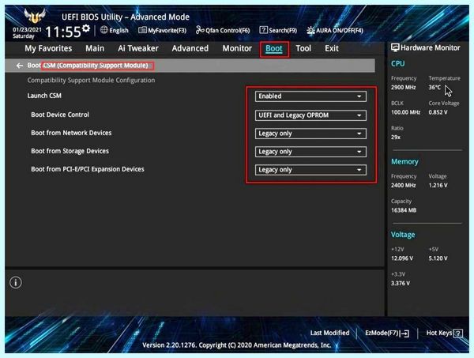Click the settings gear next to the clock
Screen dimensions: 474x358
(86, 28)
